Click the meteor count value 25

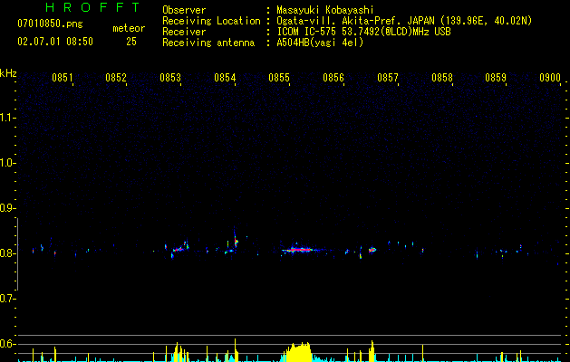pyautogui.click(x=131, y=42)
